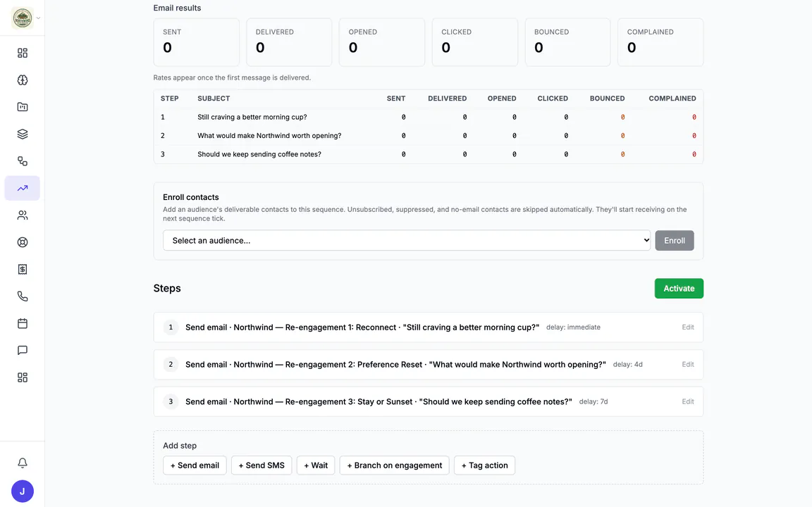
Task: Add a Tag action step
Action: pos(485,465)
